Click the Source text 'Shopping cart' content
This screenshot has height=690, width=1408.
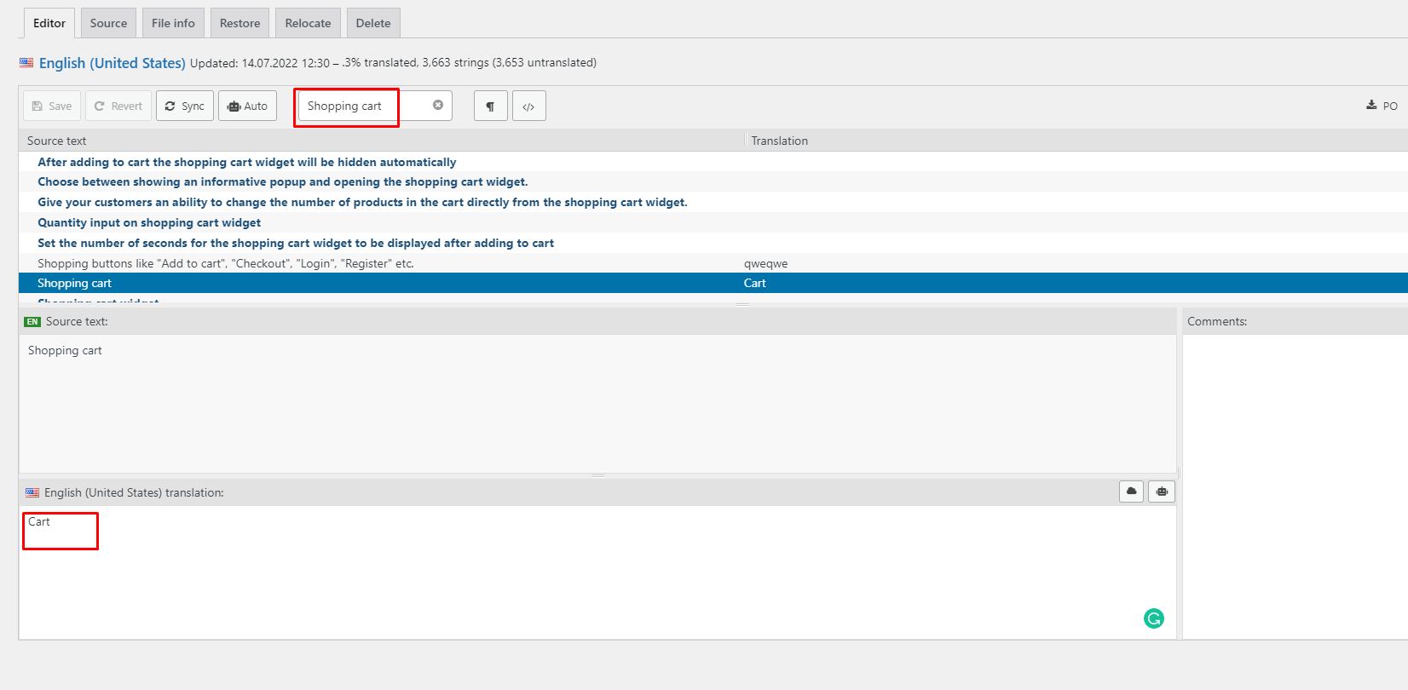click(x=65, y=350)
